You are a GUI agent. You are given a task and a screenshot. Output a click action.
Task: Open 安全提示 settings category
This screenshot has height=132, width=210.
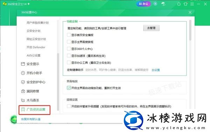pos(33,64)
